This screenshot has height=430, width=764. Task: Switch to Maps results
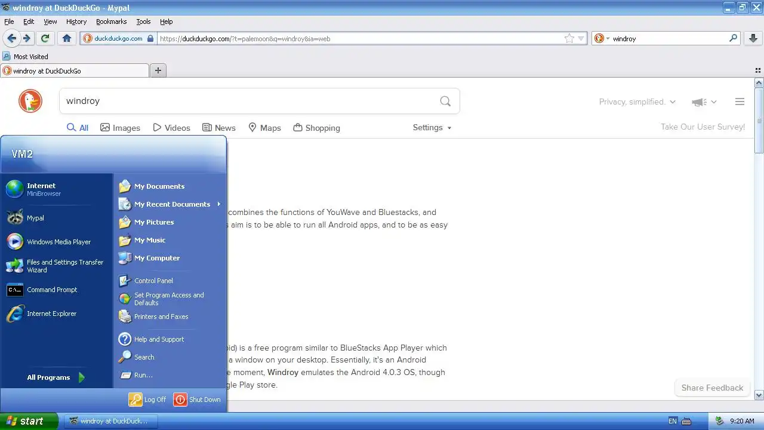(x=264, y=128)
